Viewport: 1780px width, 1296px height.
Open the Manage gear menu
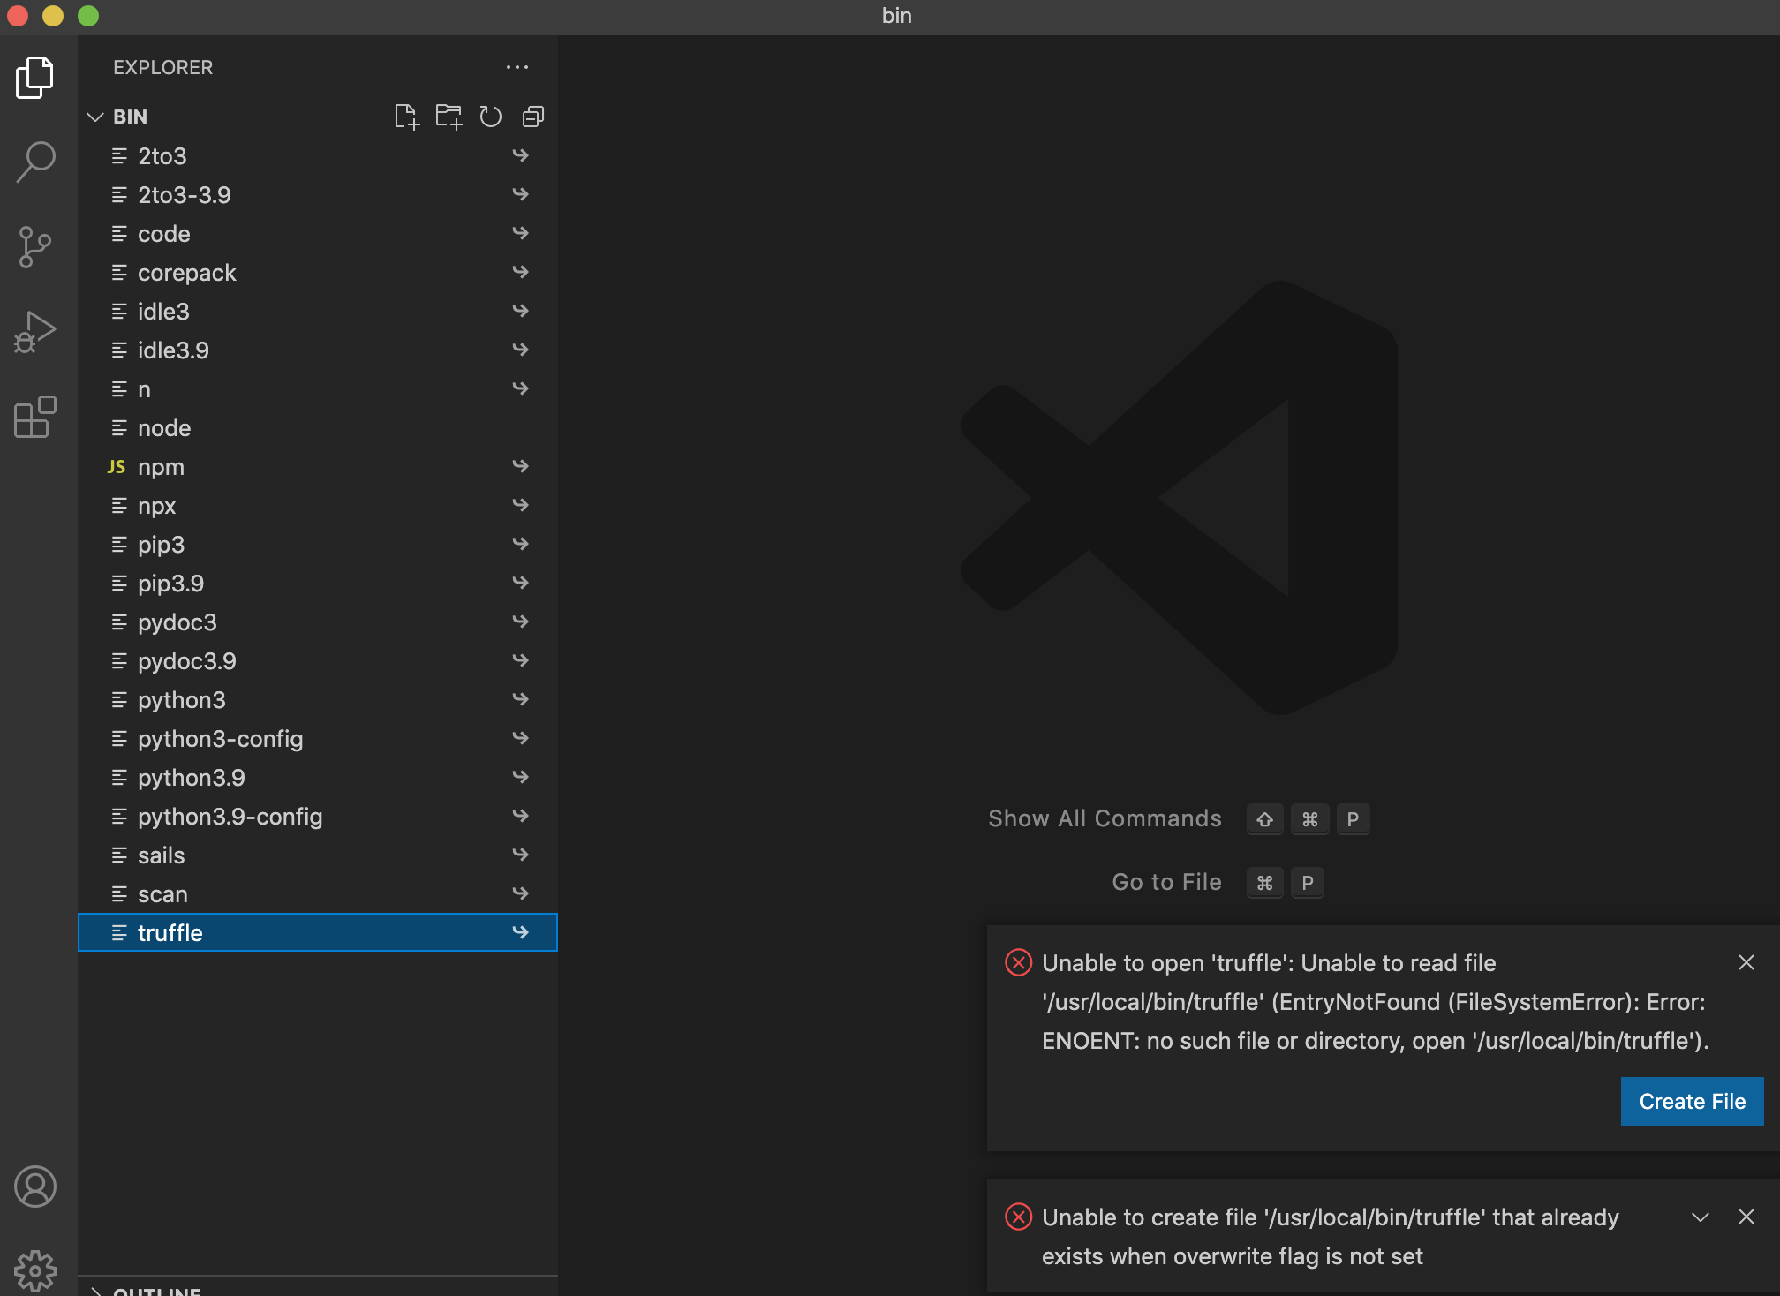(35, 1270)
